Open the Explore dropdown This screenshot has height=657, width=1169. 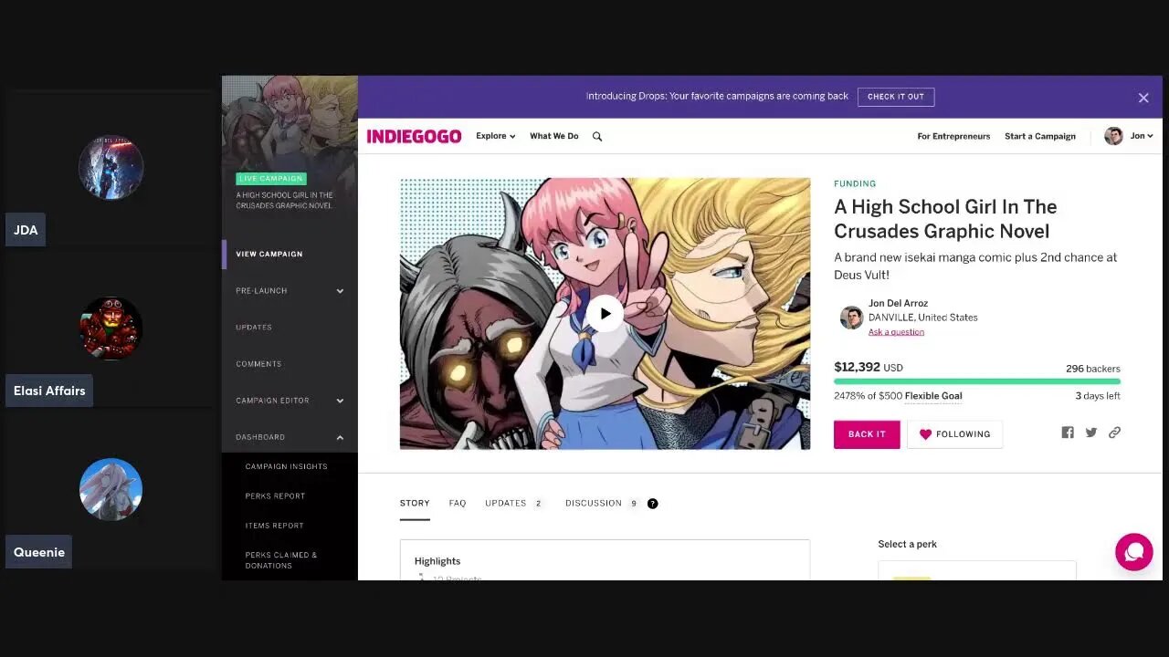point(495,136)
